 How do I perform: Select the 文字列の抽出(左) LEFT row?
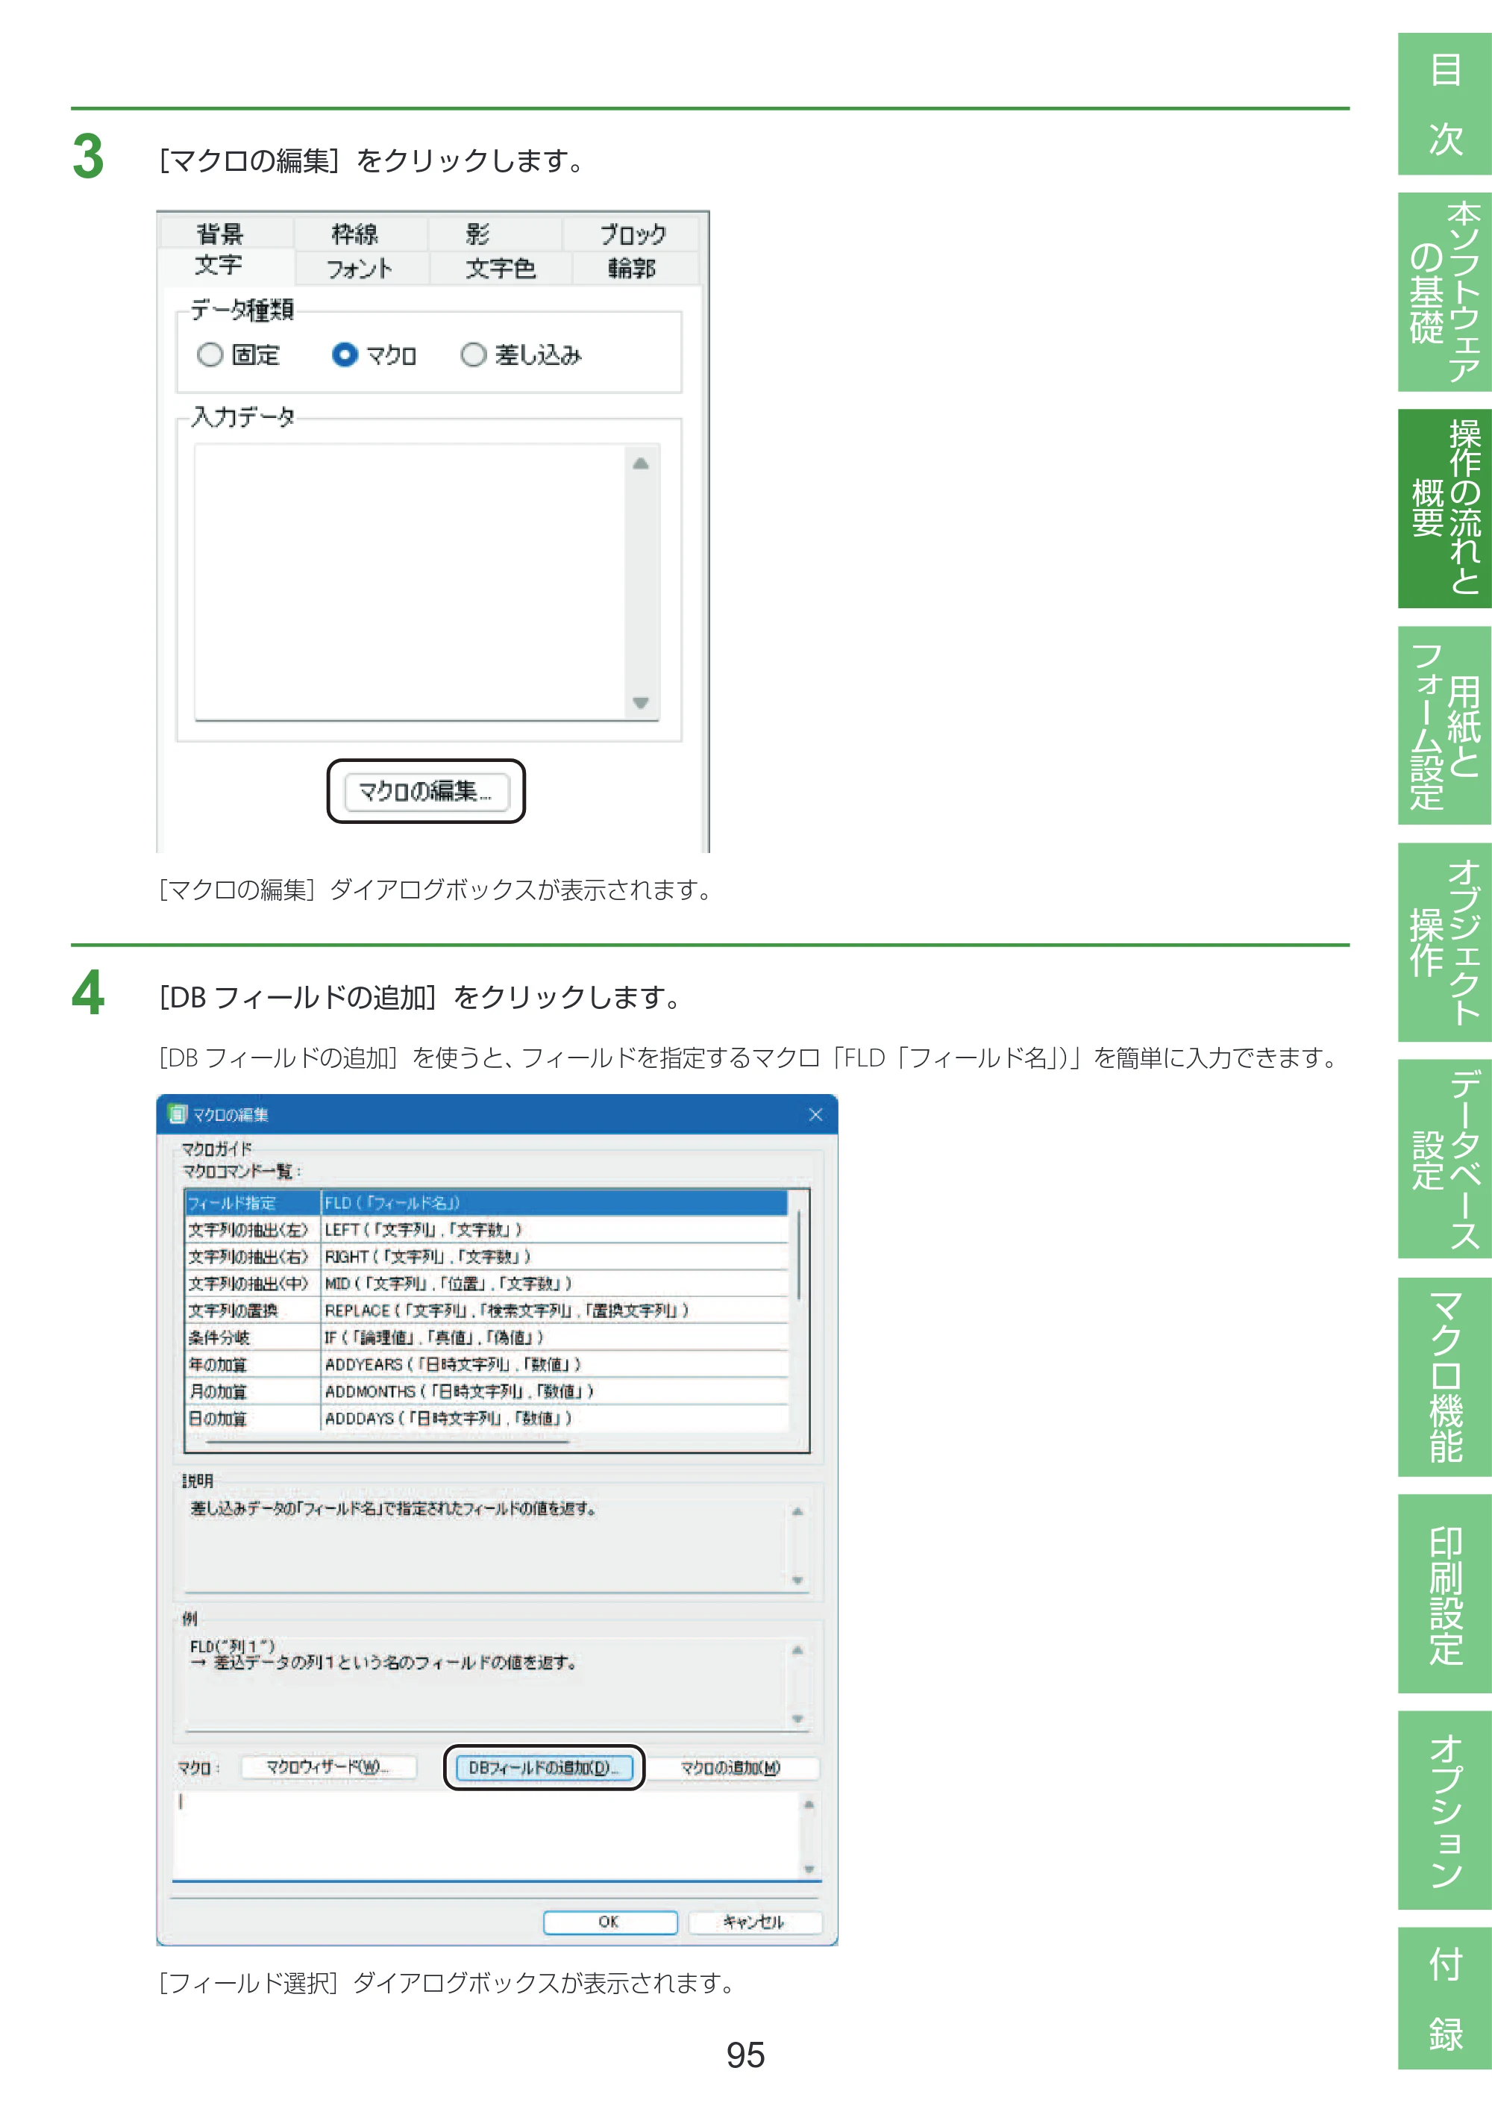[486, 1229]
